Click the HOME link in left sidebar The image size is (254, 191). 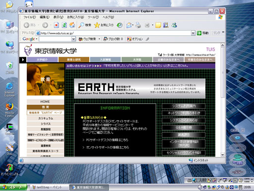pyautogui.click(x=45, y=101)
